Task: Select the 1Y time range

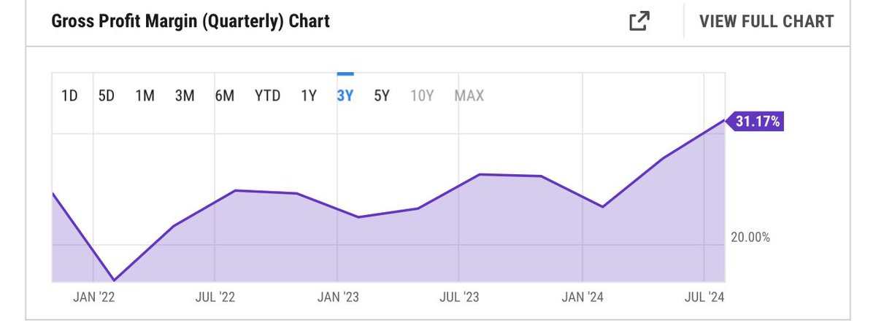Action: pos(309,95)
